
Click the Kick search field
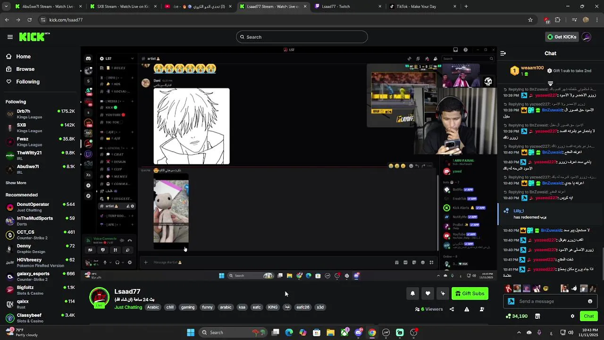(x=302, y=37)
